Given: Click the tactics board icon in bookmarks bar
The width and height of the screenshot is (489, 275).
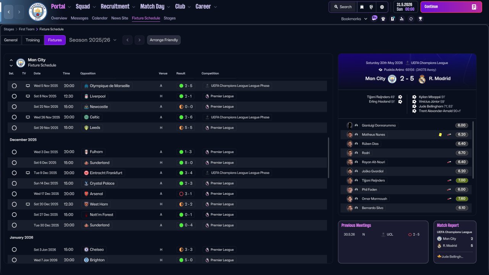Looking at the screenshot, I should (x=392, y=19).
